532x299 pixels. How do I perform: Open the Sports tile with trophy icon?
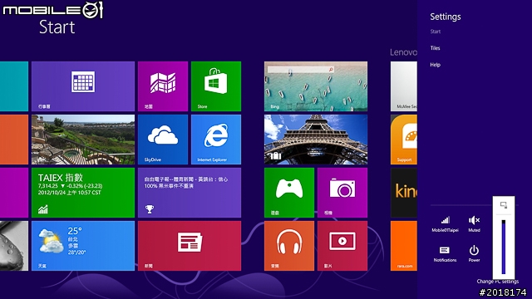coord(190,193)
